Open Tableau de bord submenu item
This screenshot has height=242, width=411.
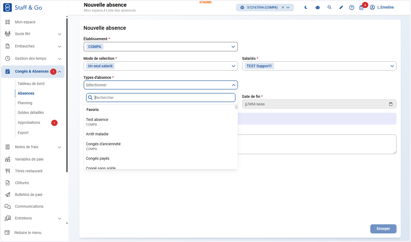pyautogui.click(x=31, y=84)
